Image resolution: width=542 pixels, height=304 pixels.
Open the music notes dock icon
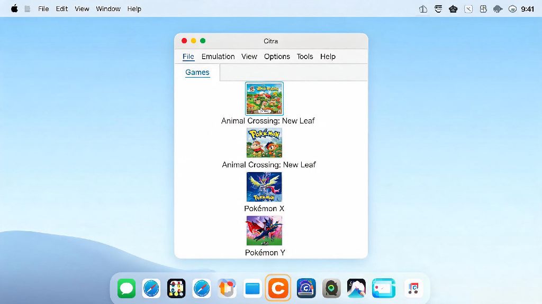(x=413, y=288)
